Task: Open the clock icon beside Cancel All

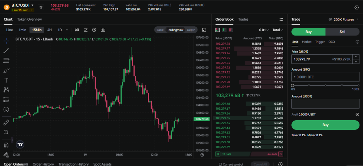Action: pyautogui.click(x=280, y=164)
